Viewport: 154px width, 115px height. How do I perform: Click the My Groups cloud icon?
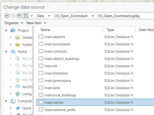pyautogui.click(x=18, y=73)
